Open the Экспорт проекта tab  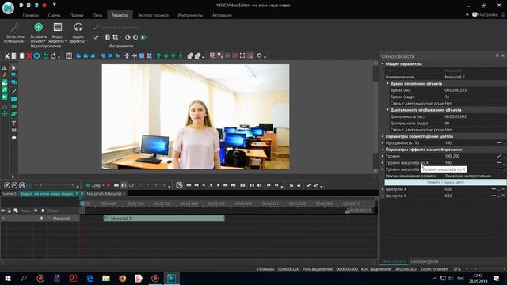[153, 15]
